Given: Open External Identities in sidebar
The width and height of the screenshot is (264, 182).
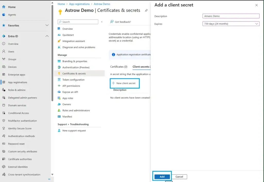Looking at the screenshot, I should (x=18, y=167).
